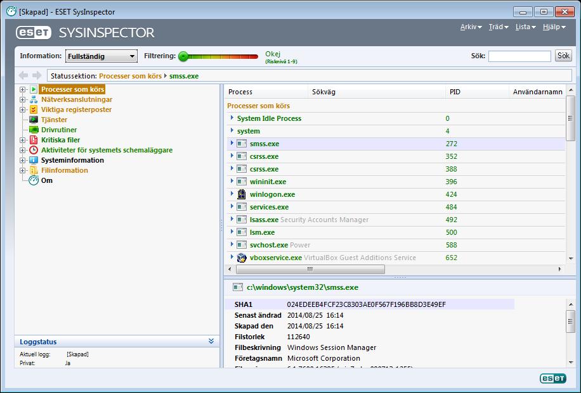Click the back navigation arrow
Viewport: 581px width, 393px height.
tap(23, 75)
